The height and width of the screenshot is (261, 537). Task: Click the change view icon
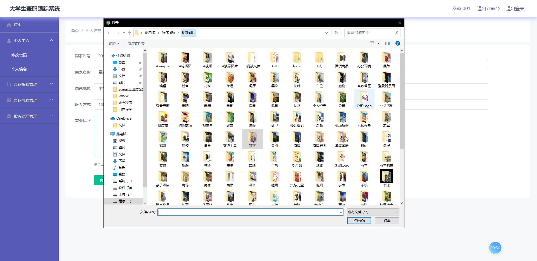click(372, 43)
